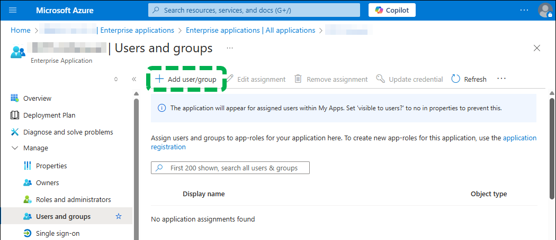Go to Home breadcrumb link

(x=21, y=30)
